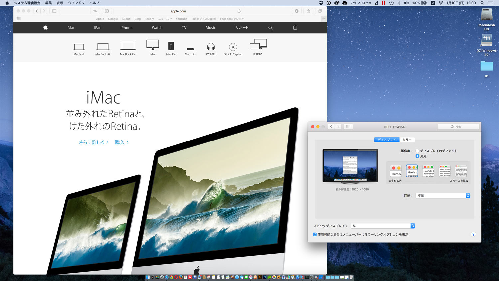Click the Apple logo in Apple.com navigation
Image resolution: width=499 pixels, height=281 pixels.
(x=45, y=27)
